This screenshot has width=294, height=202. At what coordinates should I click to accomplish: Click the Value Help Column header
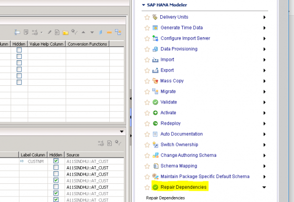tap(47, 44)
